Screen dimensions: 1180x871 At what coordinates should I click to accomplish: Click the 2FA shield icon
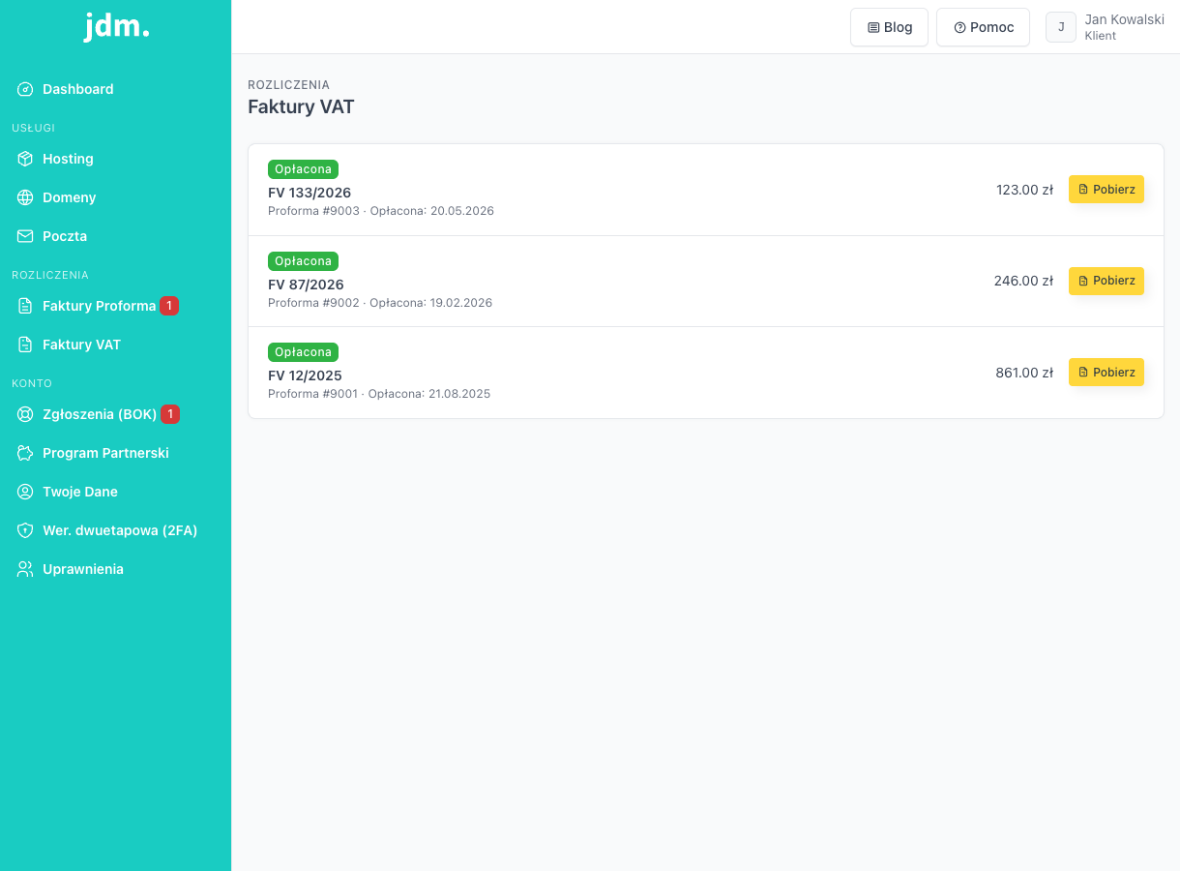click(25, 530)
